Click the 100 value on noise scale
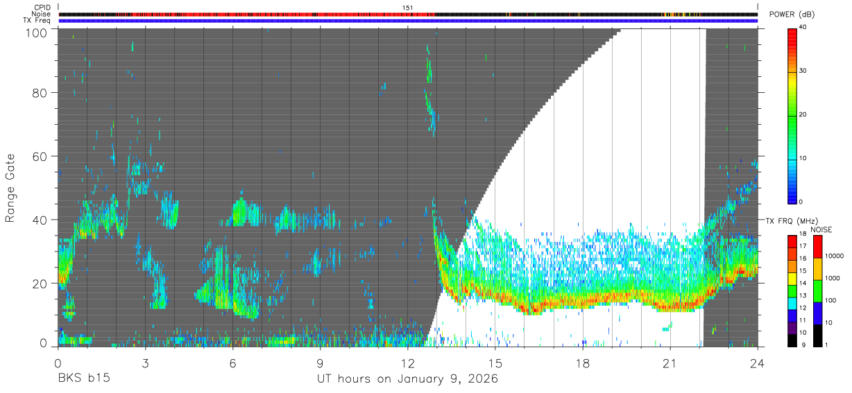Screen dimensions: 852x393 [832, 300]
